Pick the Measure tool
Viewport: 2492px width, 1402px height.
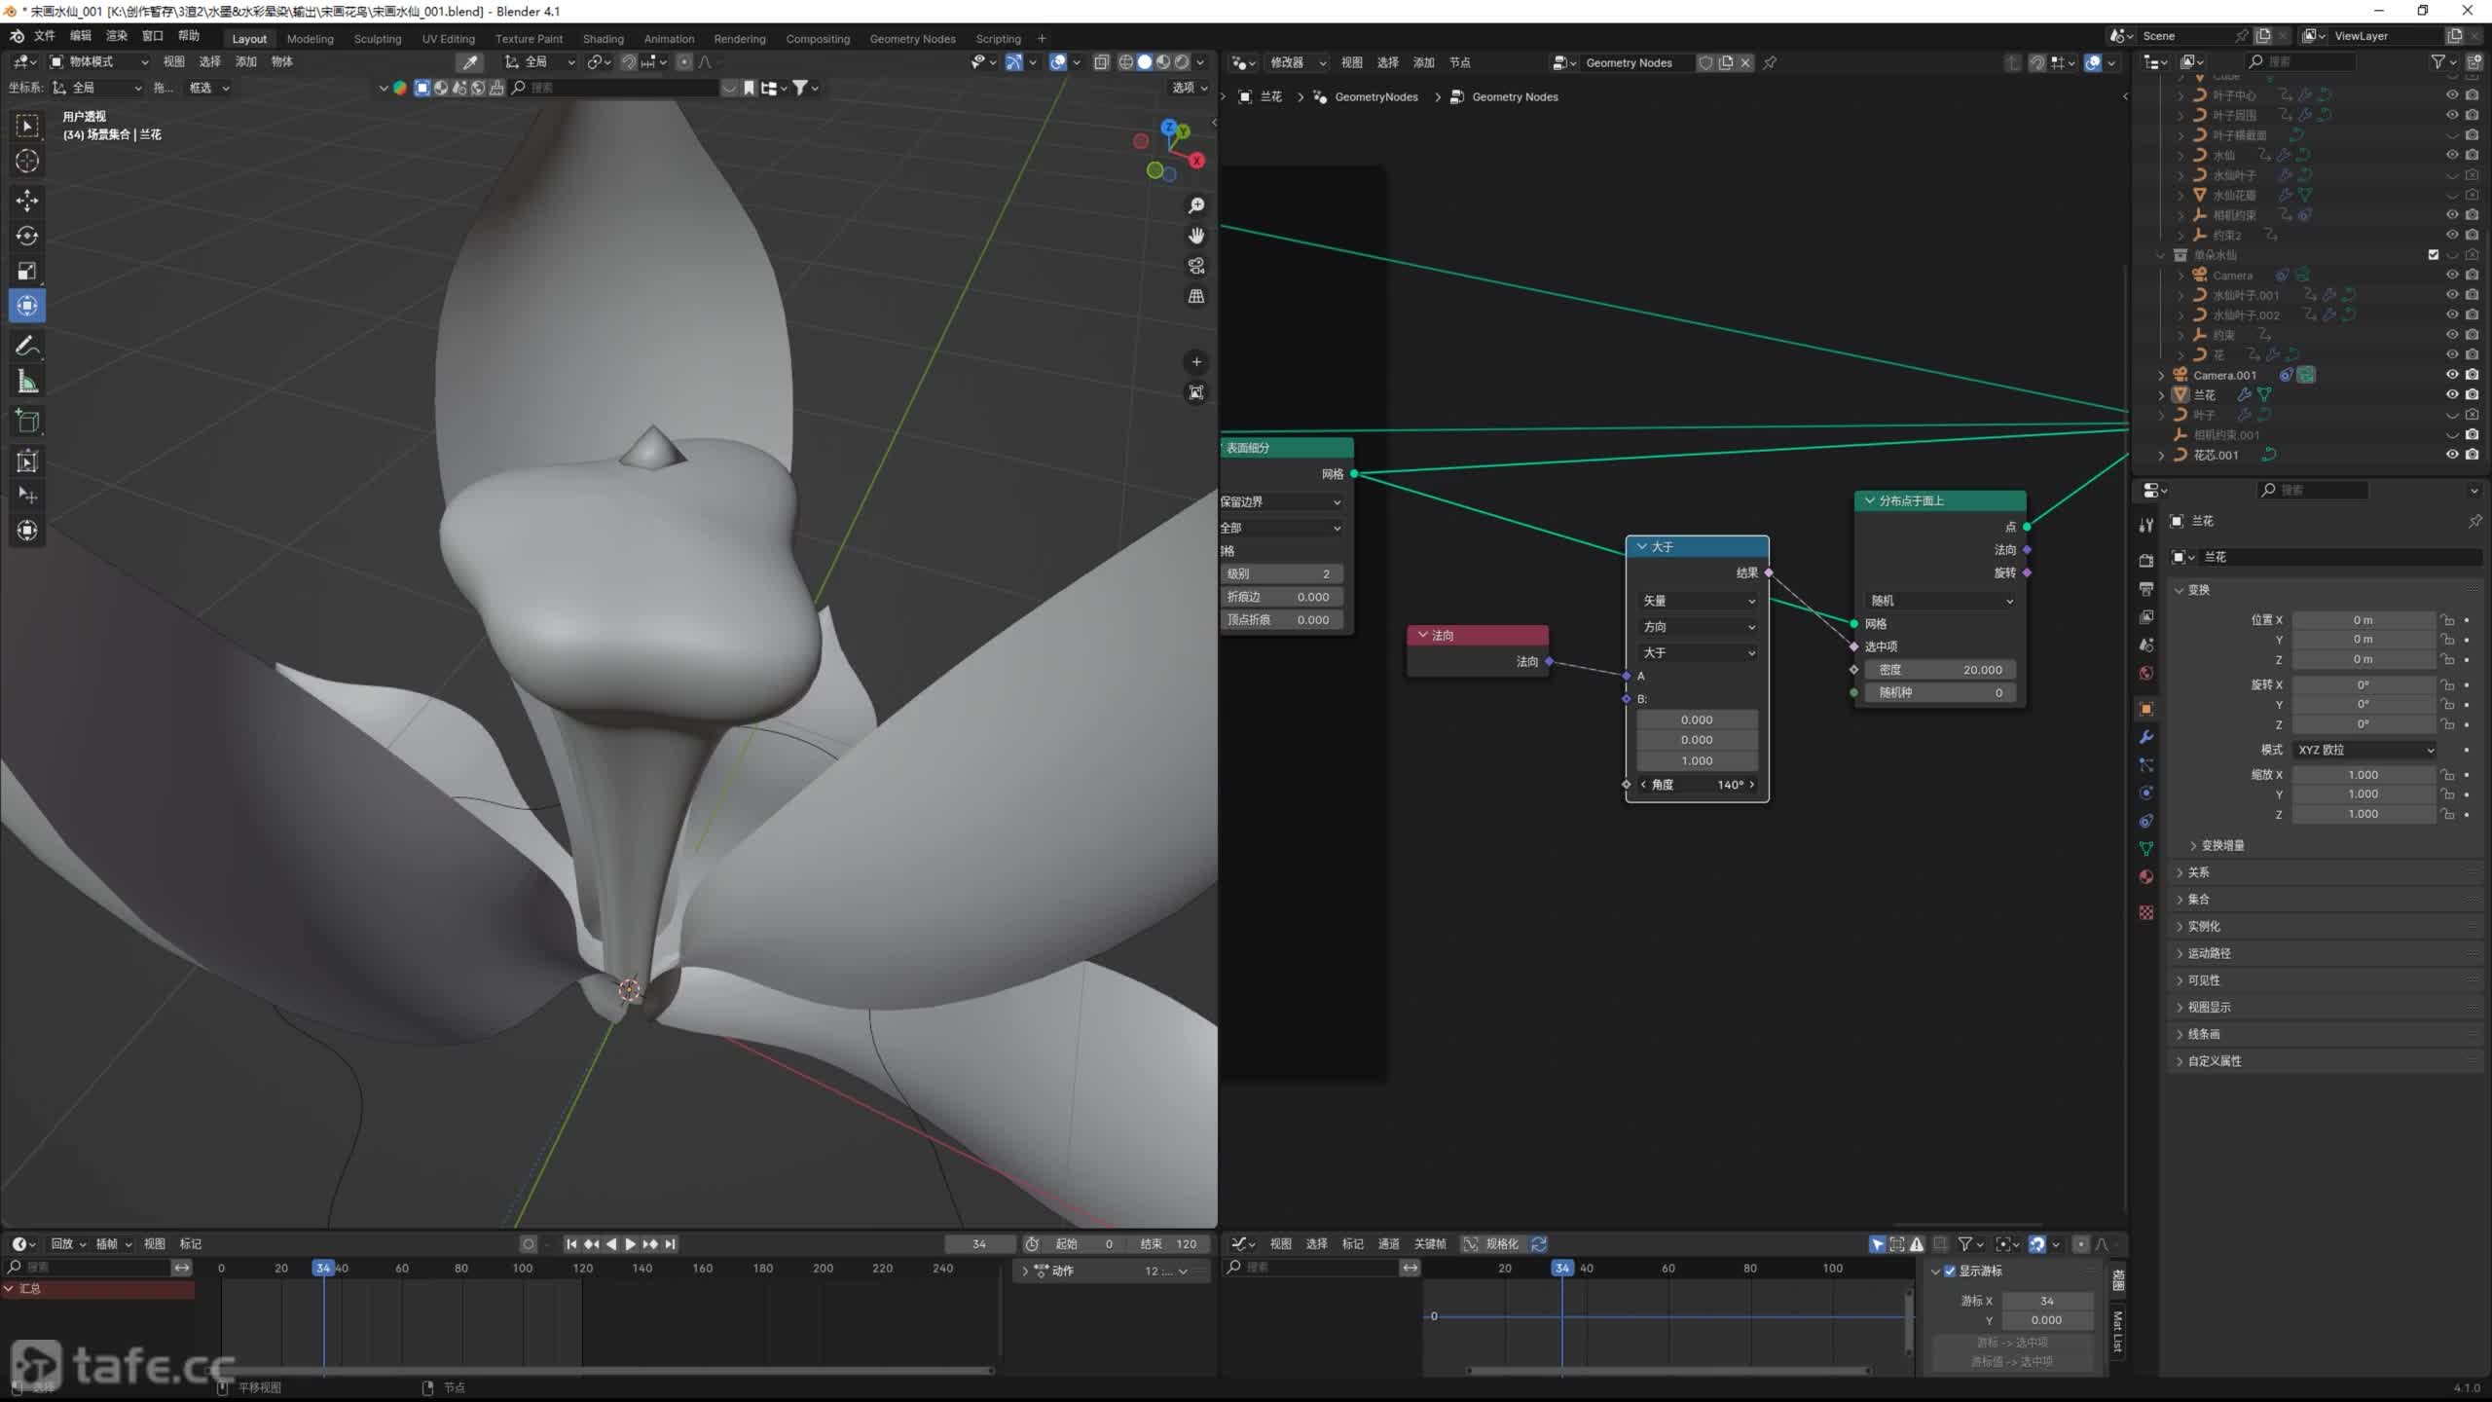27,383
